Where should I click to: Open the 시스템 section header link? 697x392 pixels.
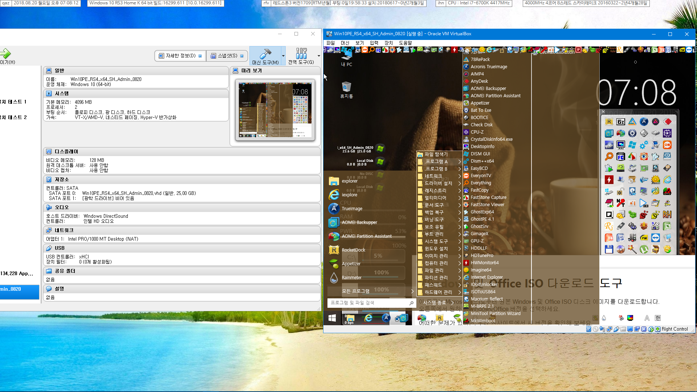coord(62,94)
